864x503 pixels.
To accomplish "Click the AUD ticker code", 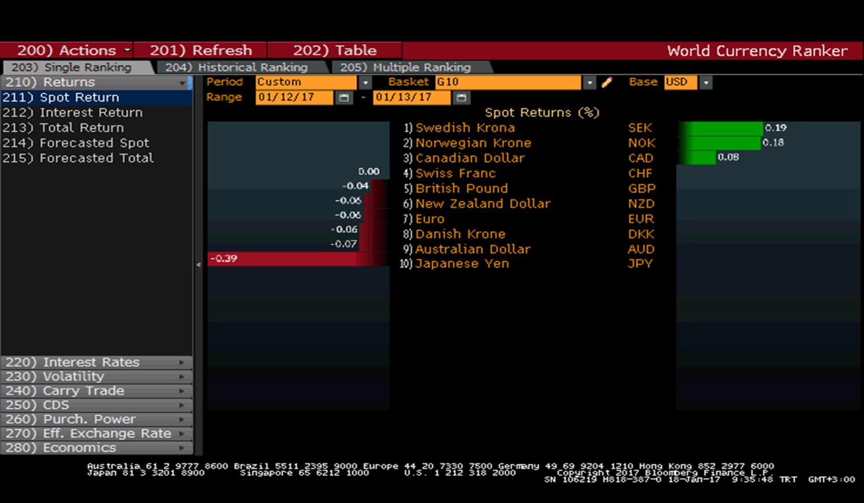I will [641, 249].
